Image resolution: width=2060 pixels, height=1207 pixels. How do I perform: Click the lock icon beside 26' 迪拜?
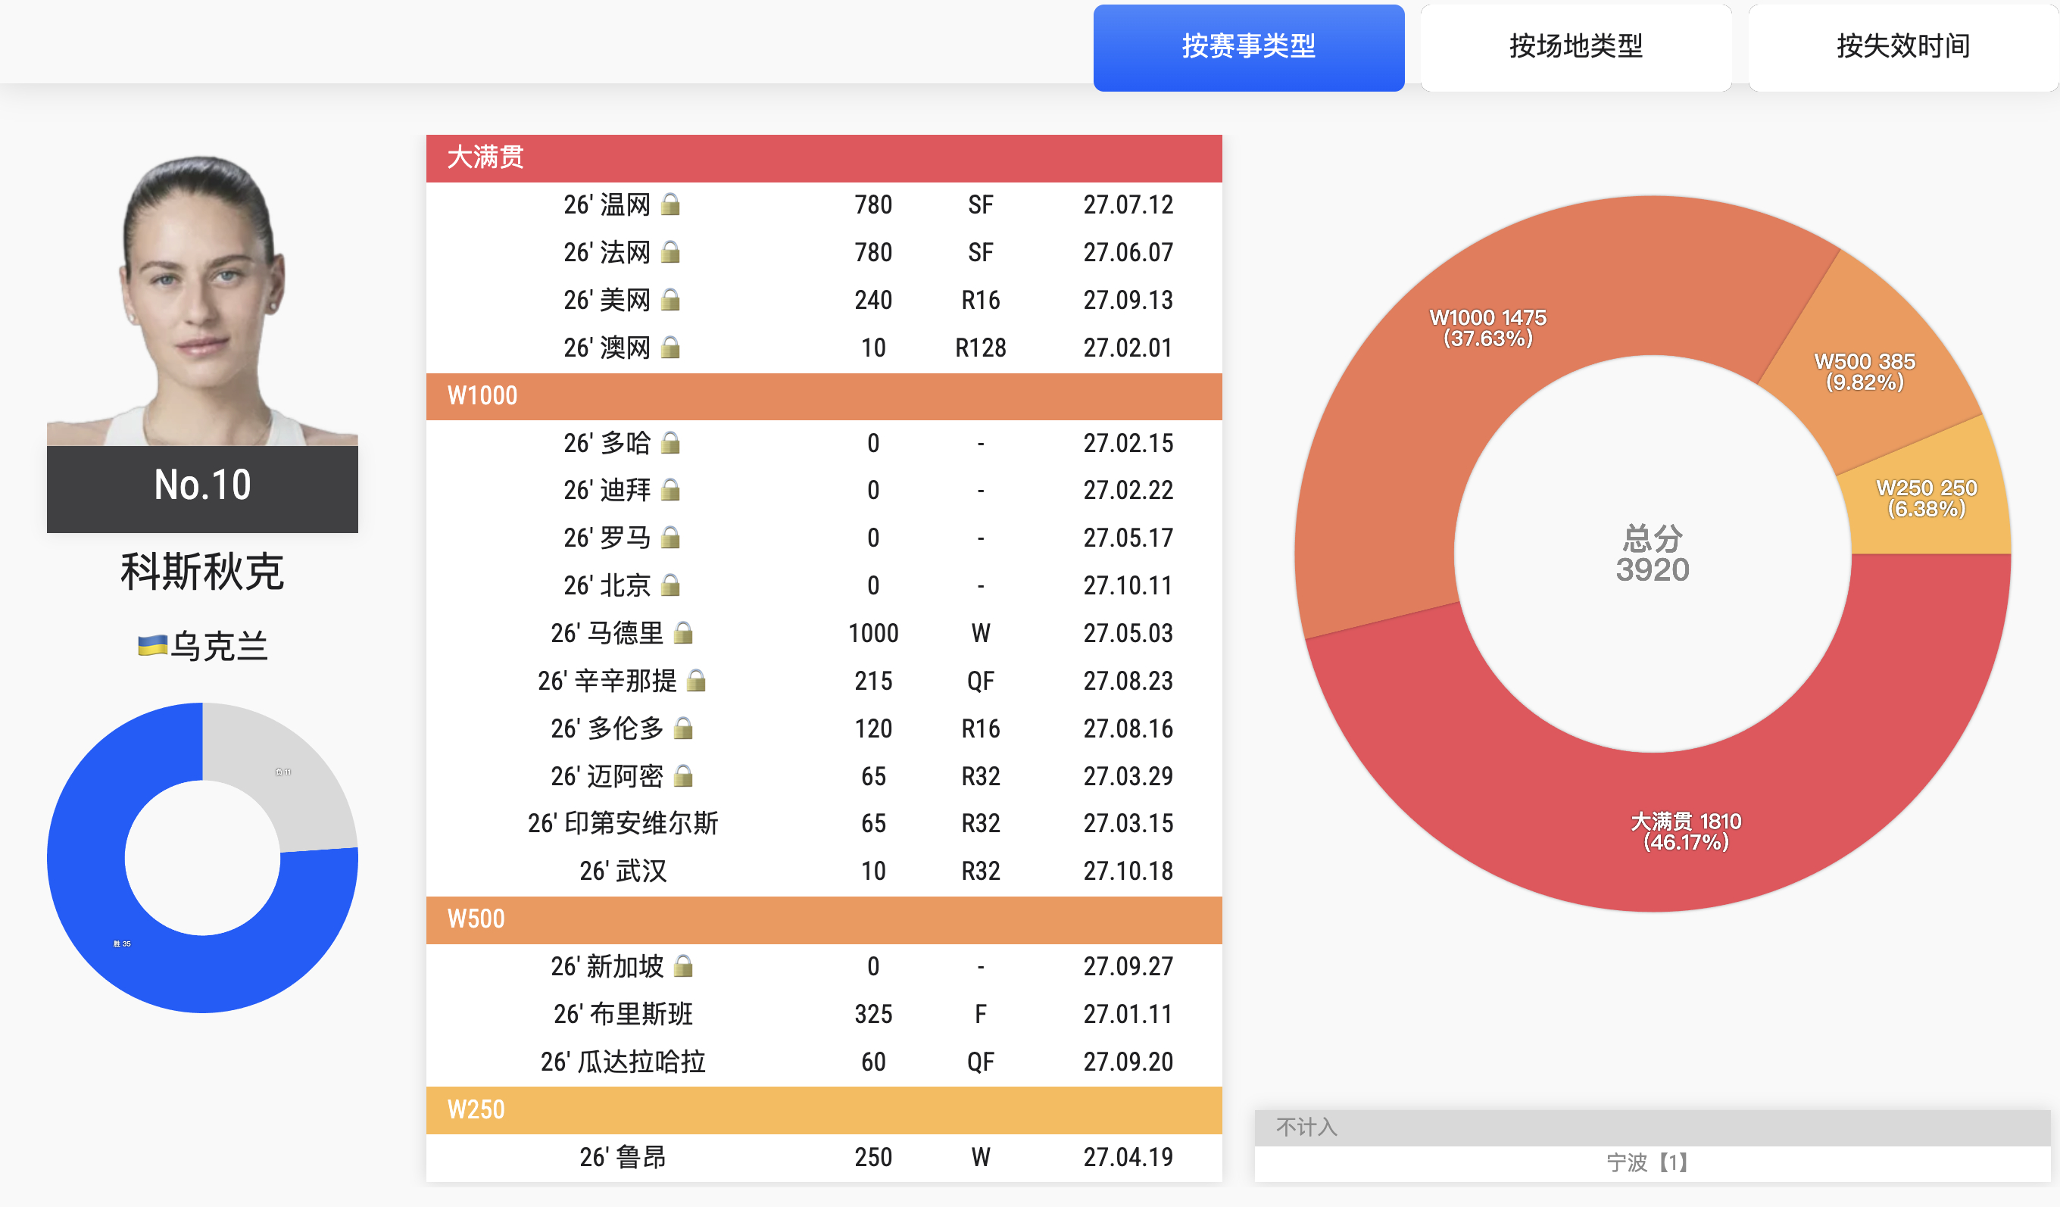[x=670, y=489]
